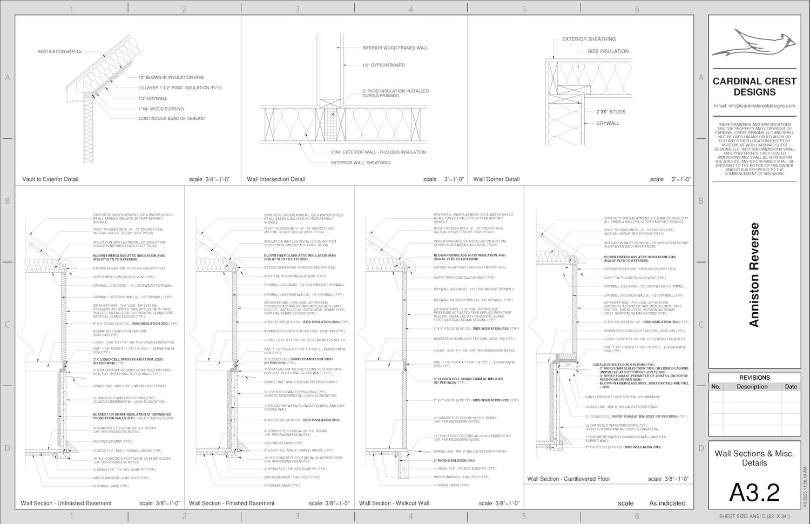
Task: Click the Vault to Exterior Detail title
Action: pyautogui.click(x=50, y=179)
